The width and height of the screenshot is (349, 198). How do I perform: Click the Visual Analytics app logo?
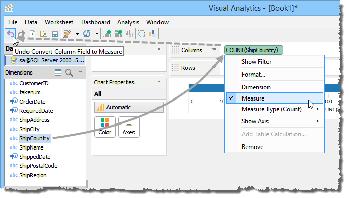tap(9, 8)
